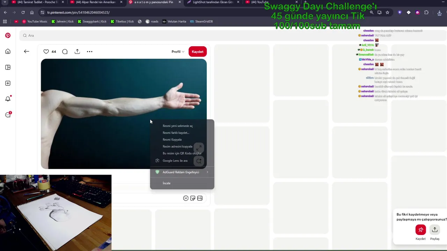Attach a photo to the comment
This screenshot has height=251, width=447.
click(x=200, y=198)
